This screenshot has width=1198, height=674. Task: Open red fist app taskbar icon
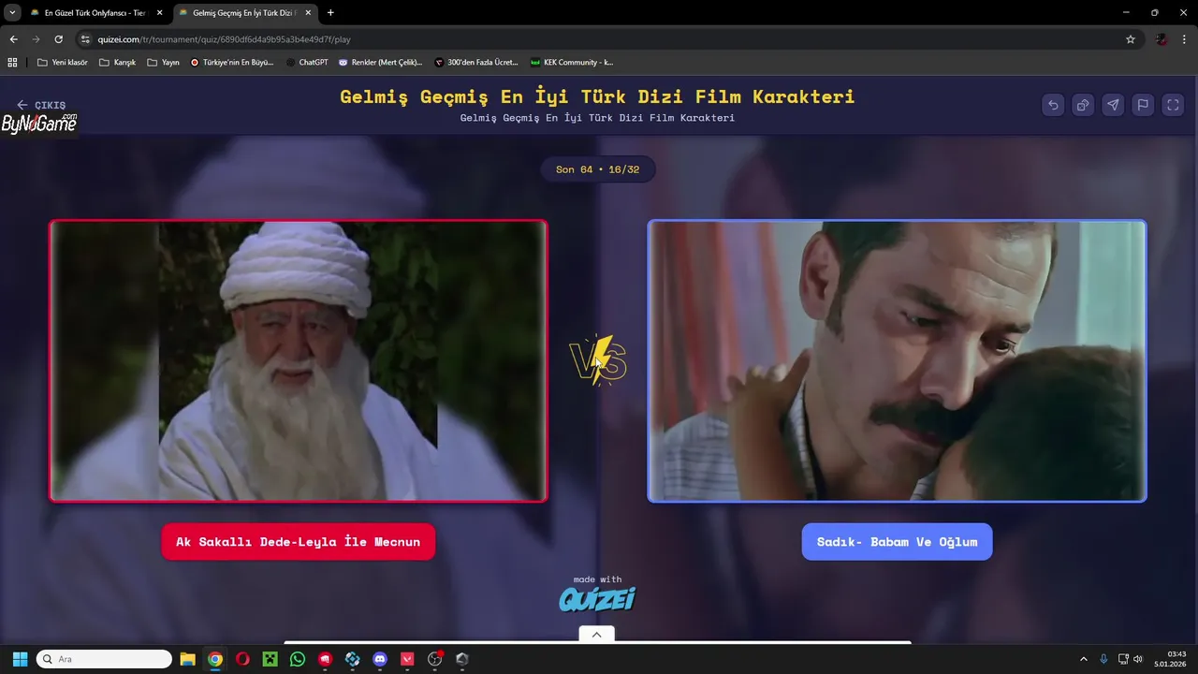pos(325,659)
